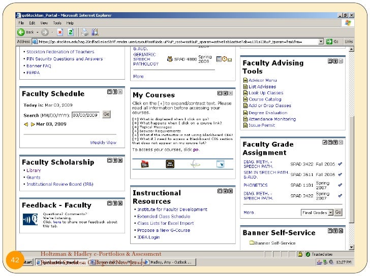Expand 'What is displayed when I click on go?'

tap(135, 119)
